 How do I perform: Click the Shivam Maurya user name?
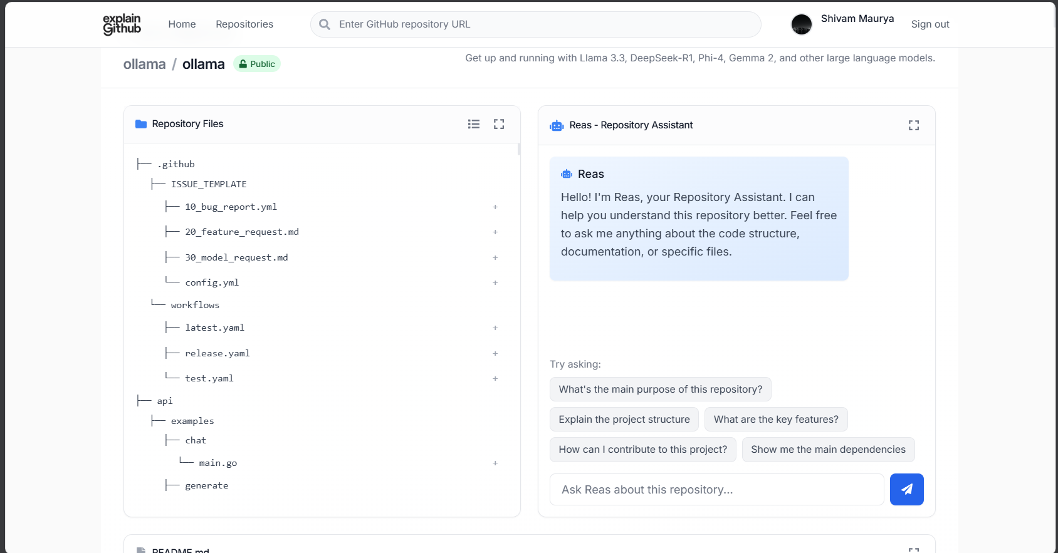[857, 19]
